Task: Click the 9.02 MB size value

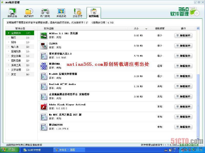Action: [x=138, y=35]
